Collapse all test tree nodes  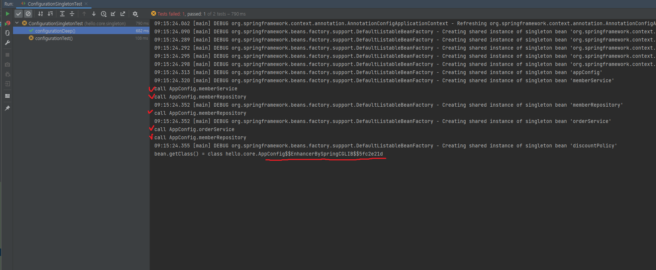coord(72,14)
